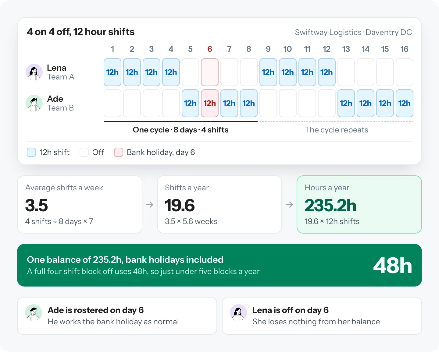Click the Ade name label
The image size is (439, 352).
[55, 99]
